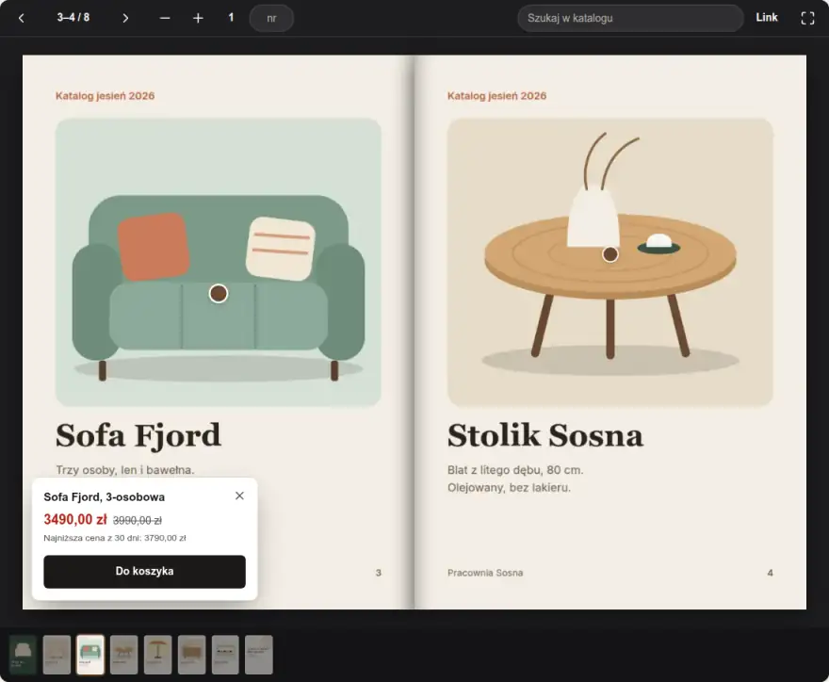829x682 pixels.
Task: Click "Katalog jesień 2026" on the sofa page
Action: coord(106,96)
